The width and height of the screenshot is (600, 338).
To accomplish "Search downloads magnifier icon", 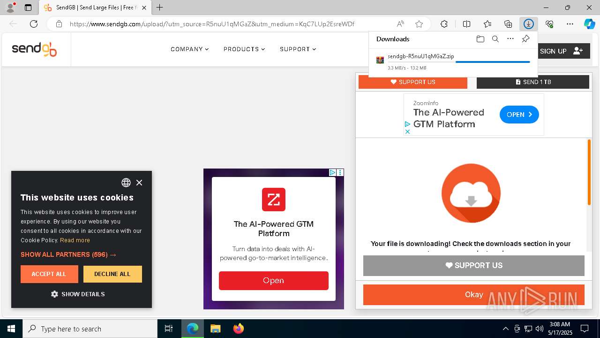I will click(x=495, y=39).
